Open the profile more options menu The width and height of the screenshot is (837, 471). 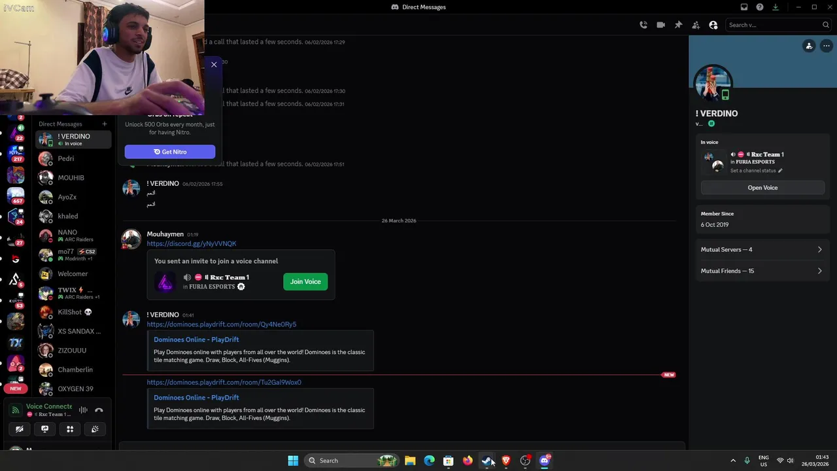tap(827, 46)
